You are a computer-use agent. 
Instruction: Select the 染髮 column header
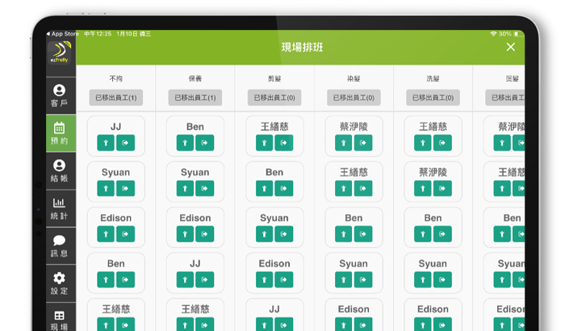click(x=354, y=78)
